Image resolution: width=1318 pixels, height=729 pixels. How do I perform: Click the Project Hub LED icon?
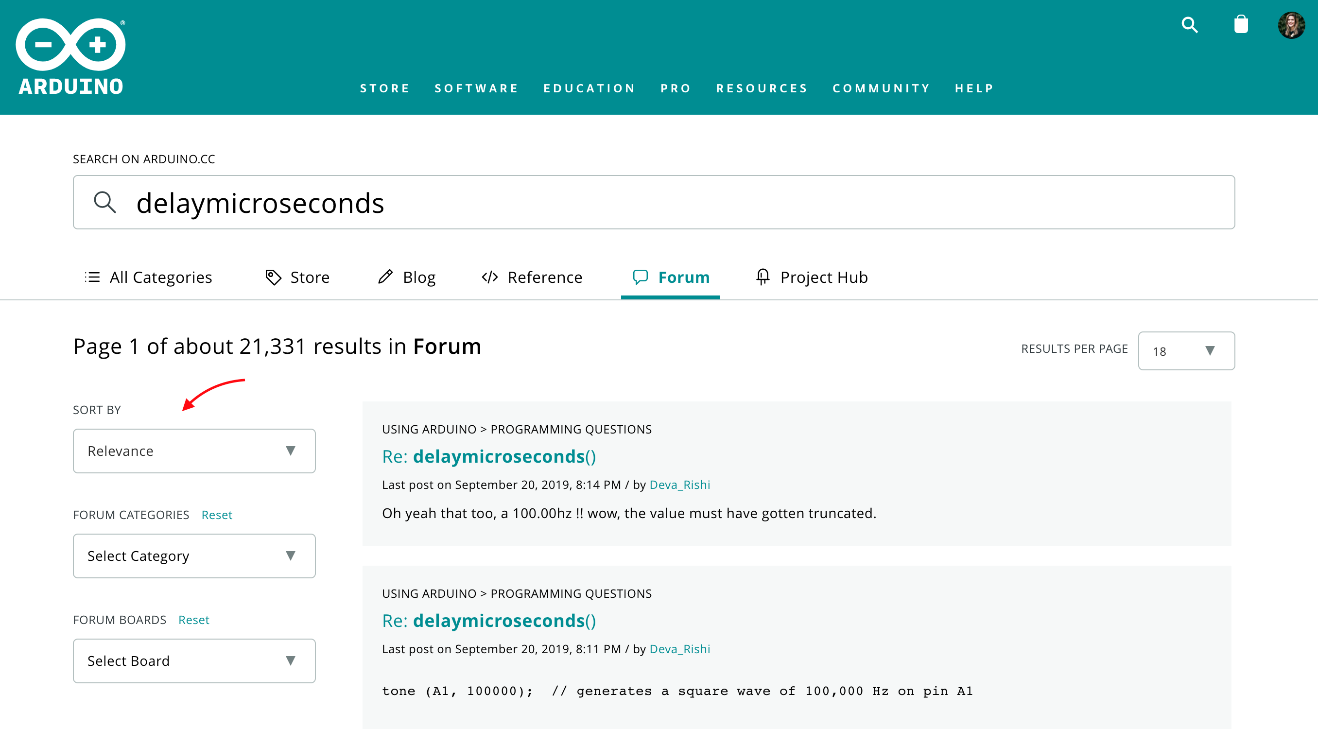tap(763, 277)
